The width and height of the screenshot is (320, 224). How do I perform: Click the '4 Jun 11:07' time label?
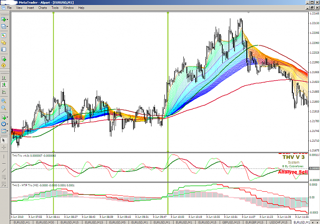point(248,217)
